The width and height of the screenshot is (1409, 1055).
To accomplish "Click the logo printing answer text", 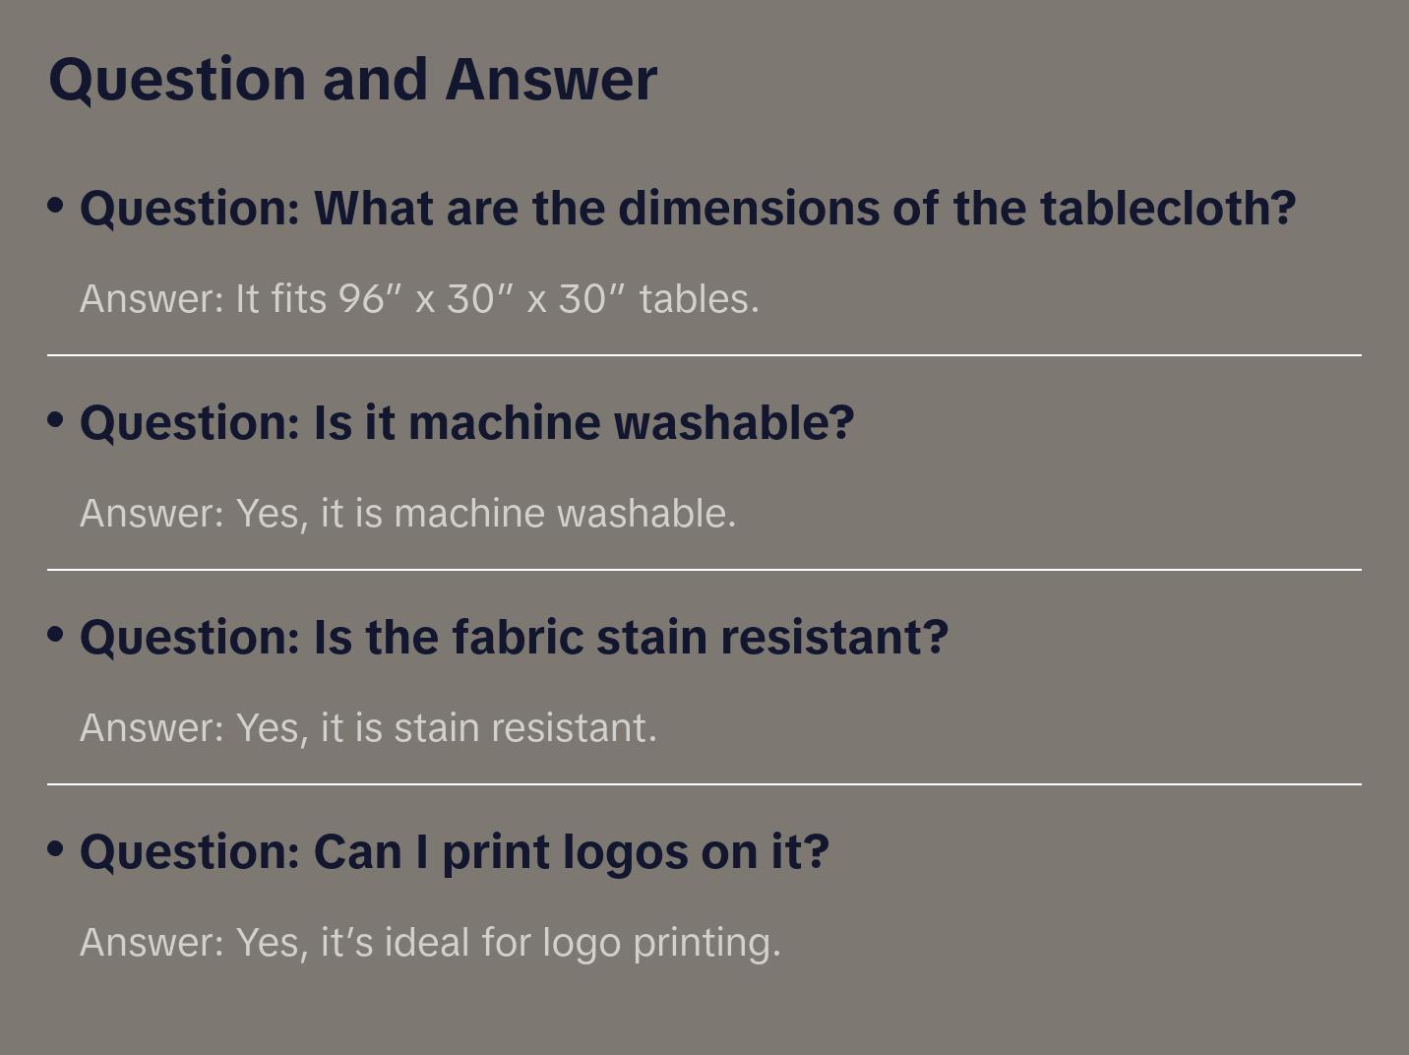I will click(x=430, y=943).
